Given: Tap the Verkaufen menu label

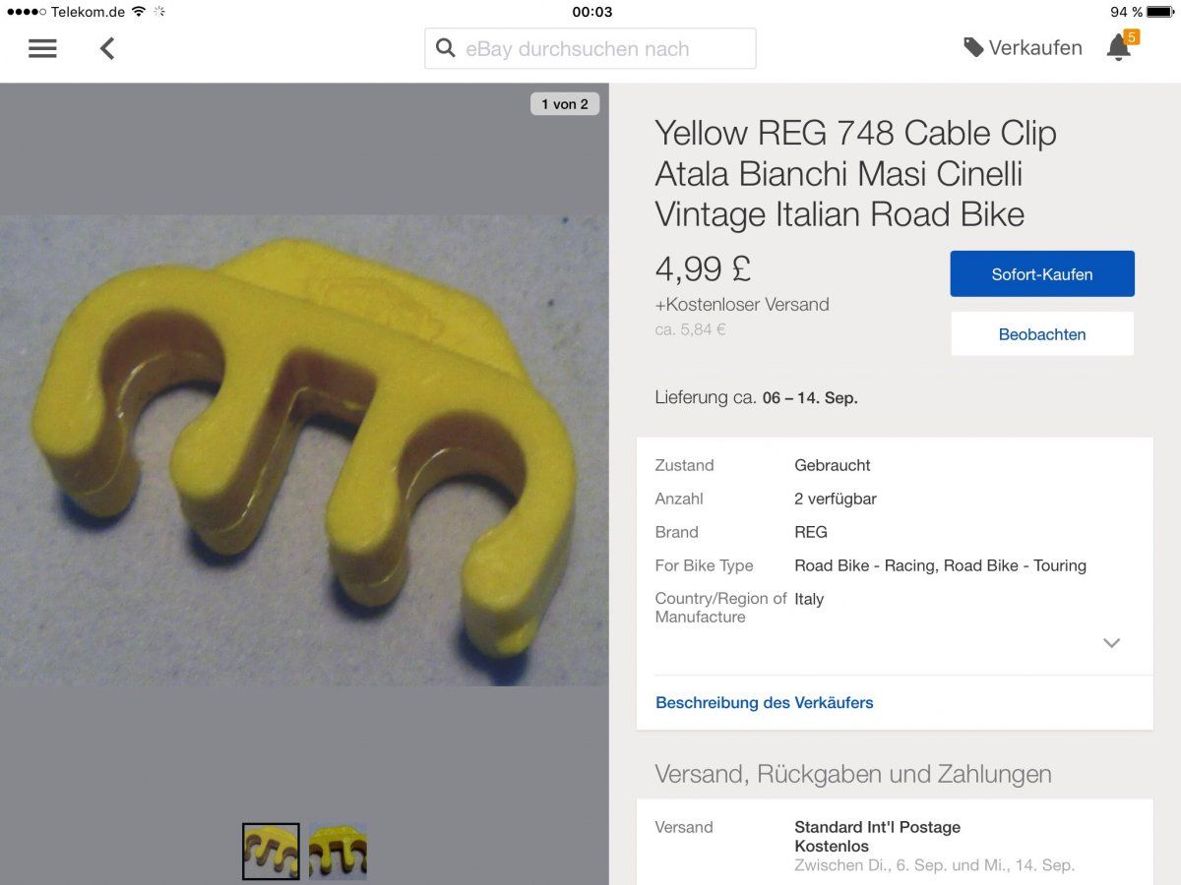Looking at the screenshot, I should coord(1035,47).
